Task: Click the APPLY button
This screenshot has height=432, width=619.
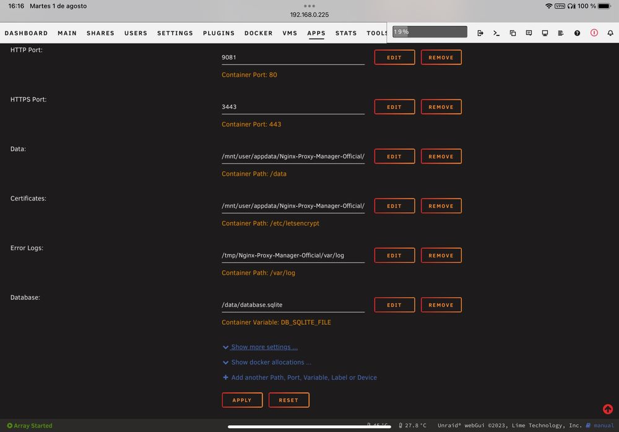Action: 242,400
